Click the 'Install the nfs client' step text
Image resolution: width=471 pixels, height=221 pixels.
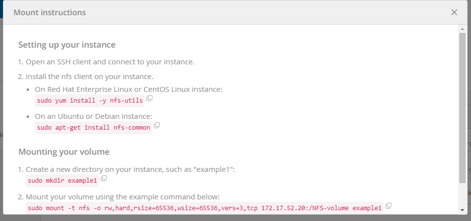tap(89, 76)
